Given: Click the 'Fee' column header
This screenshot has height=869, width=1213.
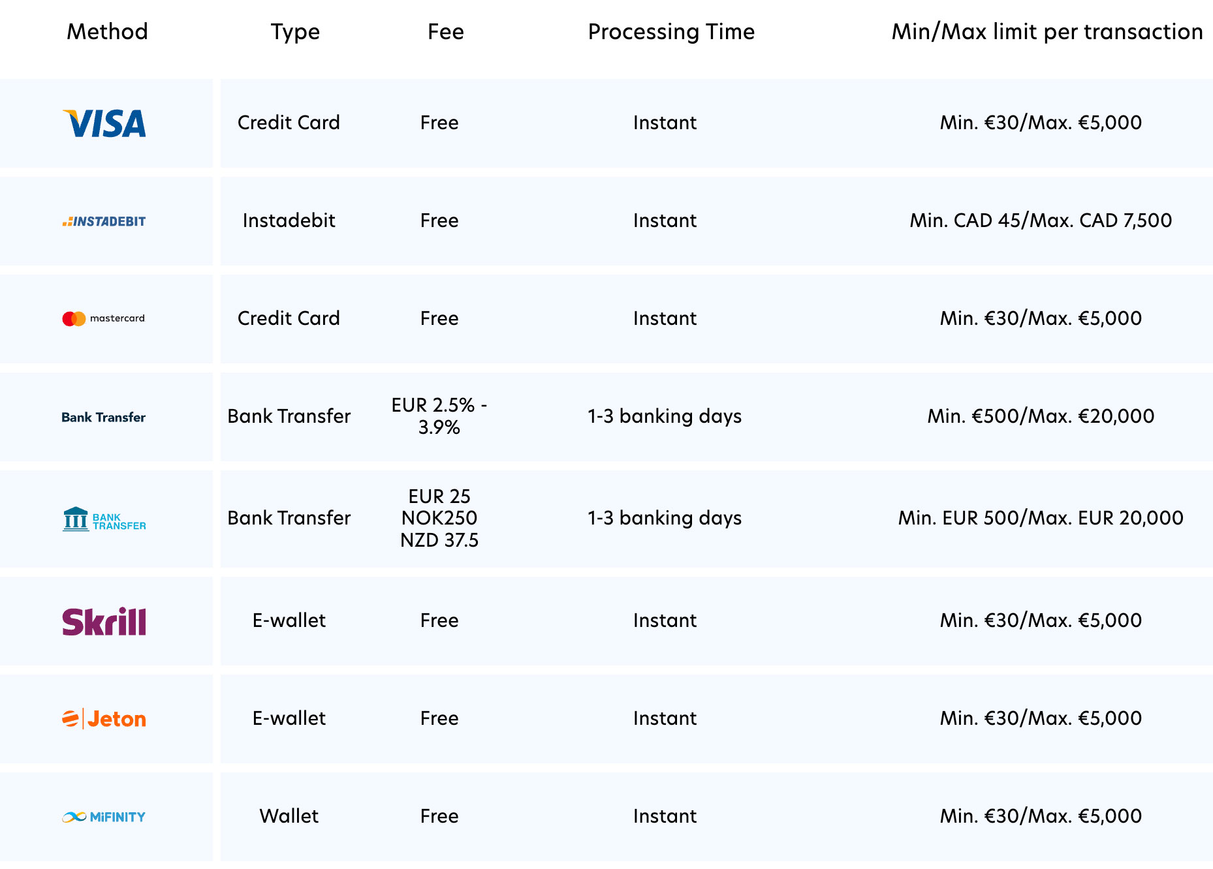Looking at the screenshot, I should point(446,31).
